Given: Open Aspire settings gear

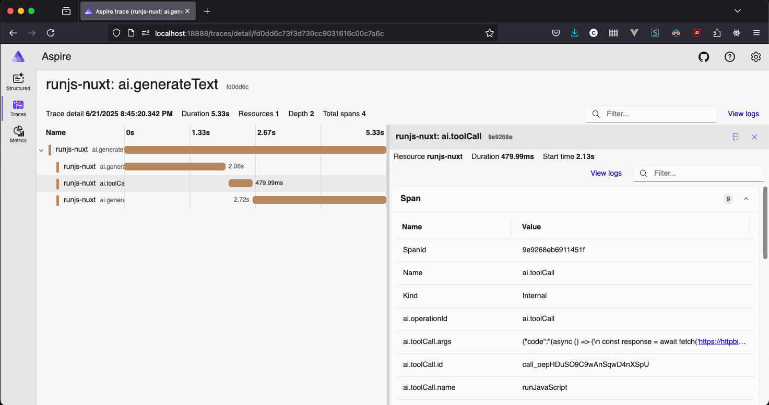Looking at the screenshot, I should click(755, 57).
